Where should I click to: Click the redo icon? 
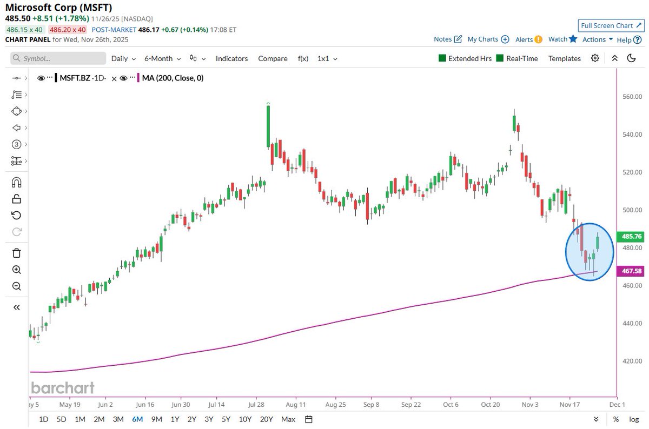click(x=16, y=232)
